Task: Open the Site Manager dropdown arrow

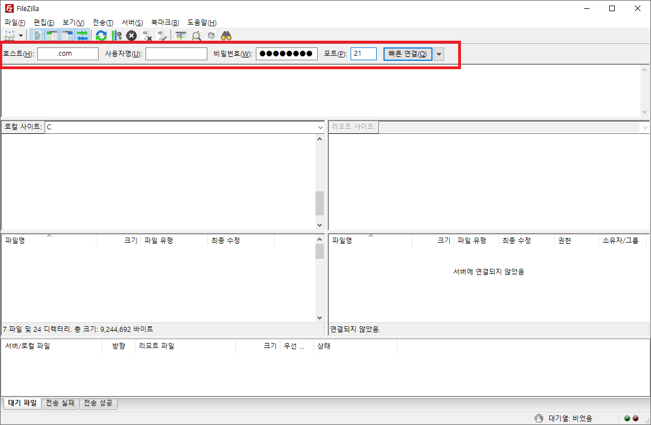Action: [x=21, y=36]
